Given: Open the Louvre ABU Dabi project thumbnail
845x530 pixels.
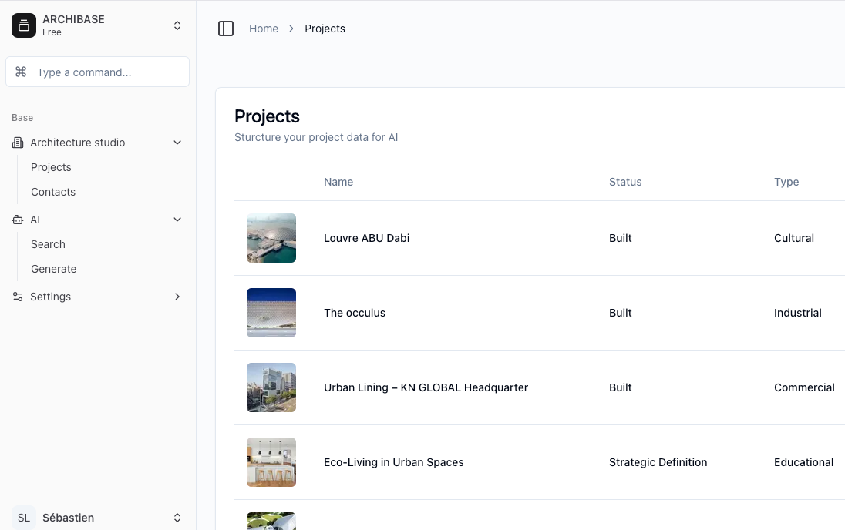Looking at the screenshot, I should tap(271, 238).
